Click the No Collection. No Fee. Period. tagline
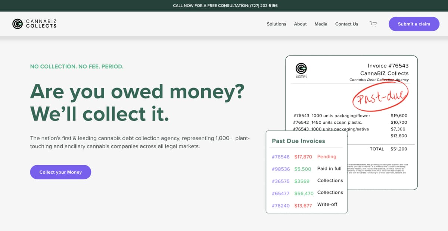 77,67
